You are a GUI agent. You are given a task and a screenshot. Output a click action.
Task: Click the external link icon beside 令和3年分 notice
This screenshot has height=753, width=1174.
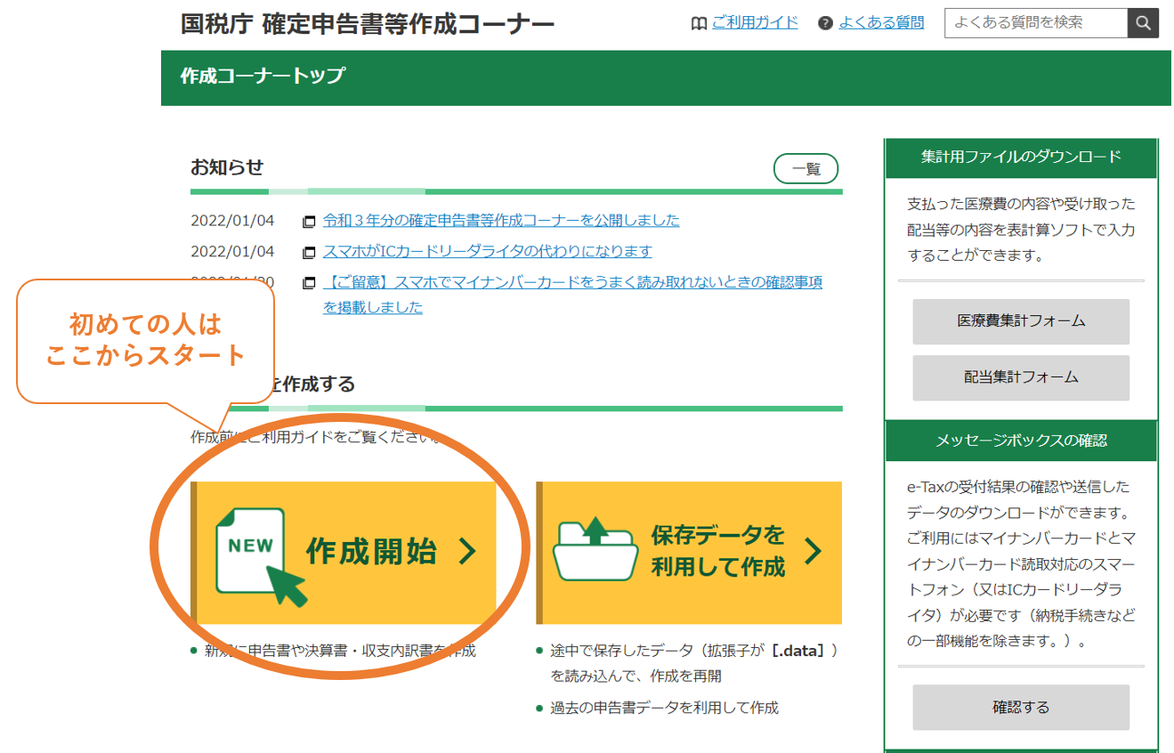pos(309,221)
